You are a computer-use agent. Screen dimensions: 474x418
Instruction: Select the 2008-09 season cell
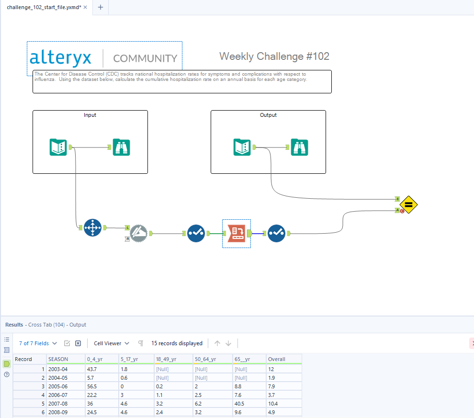tap(66, 412)
